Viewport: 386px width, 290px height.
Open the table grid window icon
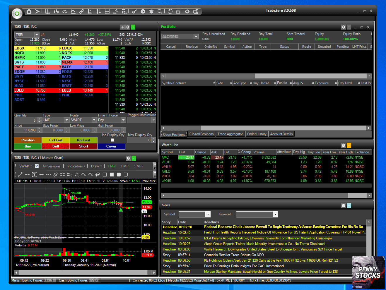point(48,11)
